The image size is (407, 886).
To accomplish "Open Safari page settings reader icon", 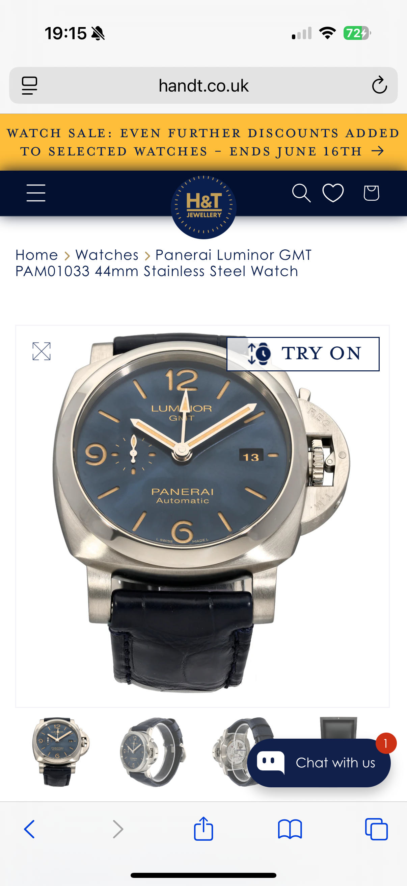I will click(30, 85).
